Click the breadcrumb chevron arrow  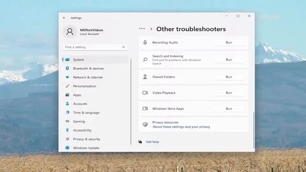coord(151,29)
